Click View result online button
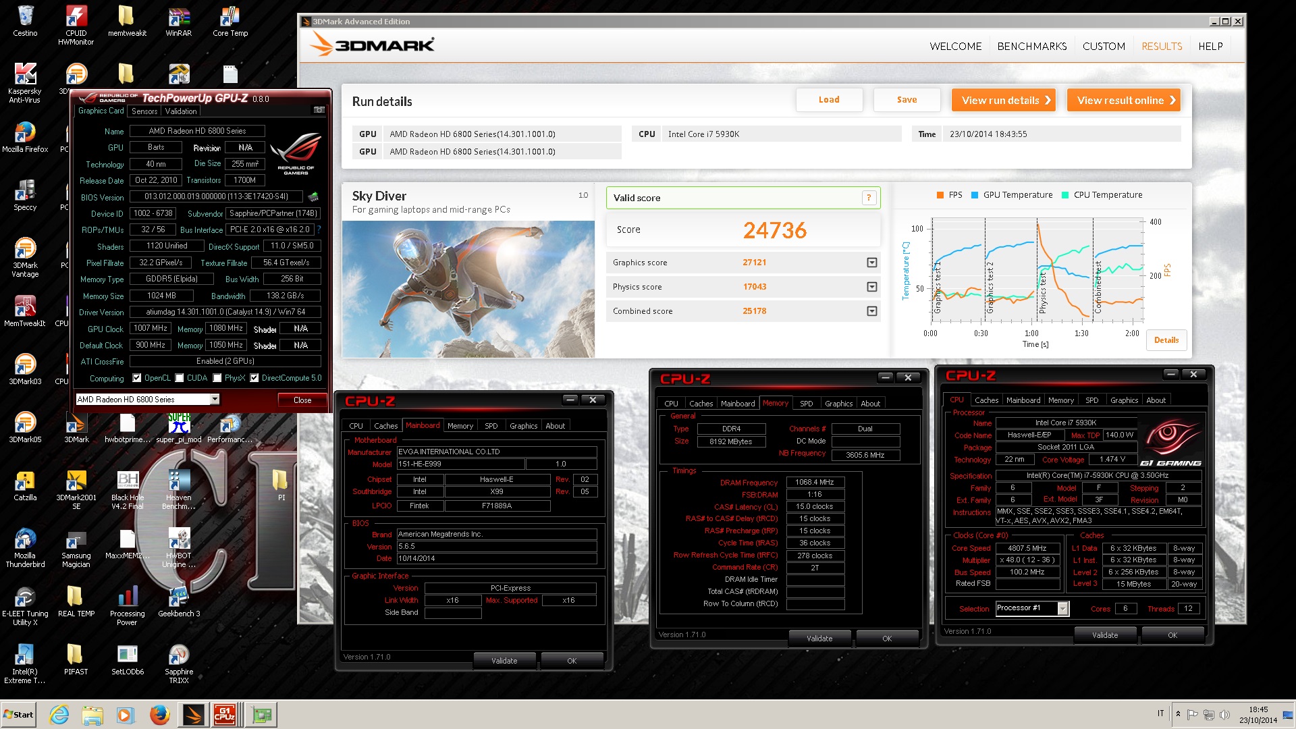Screen dimensions: 1296x729 coord(1123,100)
